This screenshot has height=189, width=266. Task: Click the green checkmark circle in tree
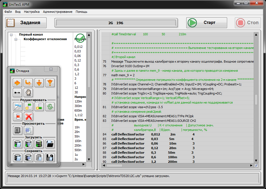(x=80, y=38)
